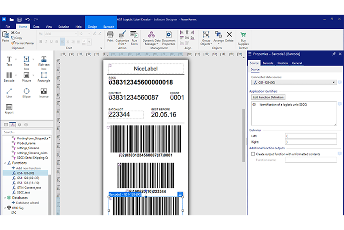Click Cut in the Clipboard group
344x230 pixels.
tap(15, 32)
